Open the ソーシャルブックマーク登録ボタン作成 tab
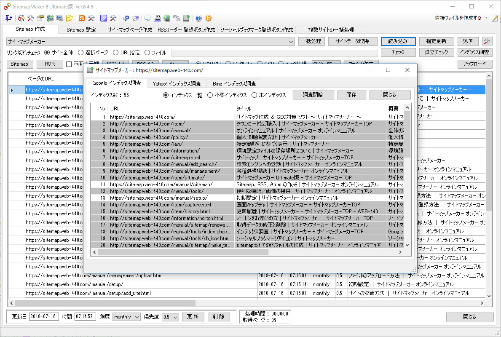Viewport: 501px width, 337px height. point(256,30)
